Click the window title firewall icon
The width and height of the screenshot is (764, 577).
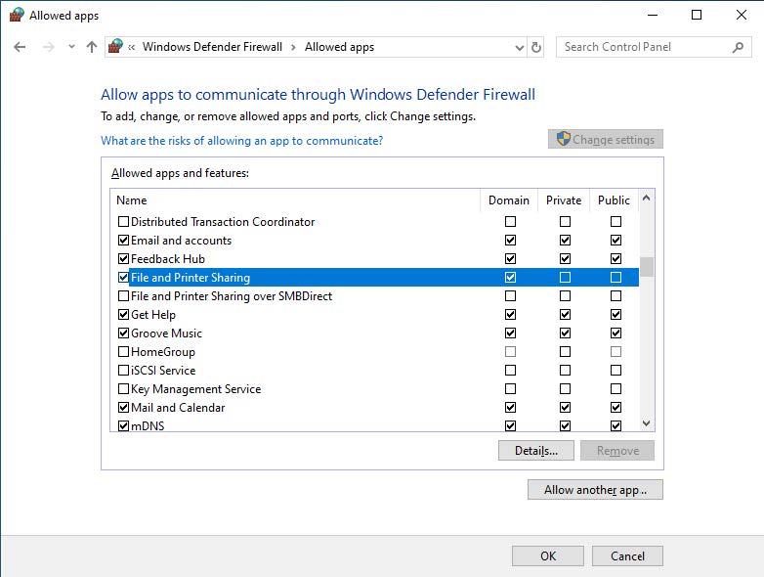pos(17,15)
